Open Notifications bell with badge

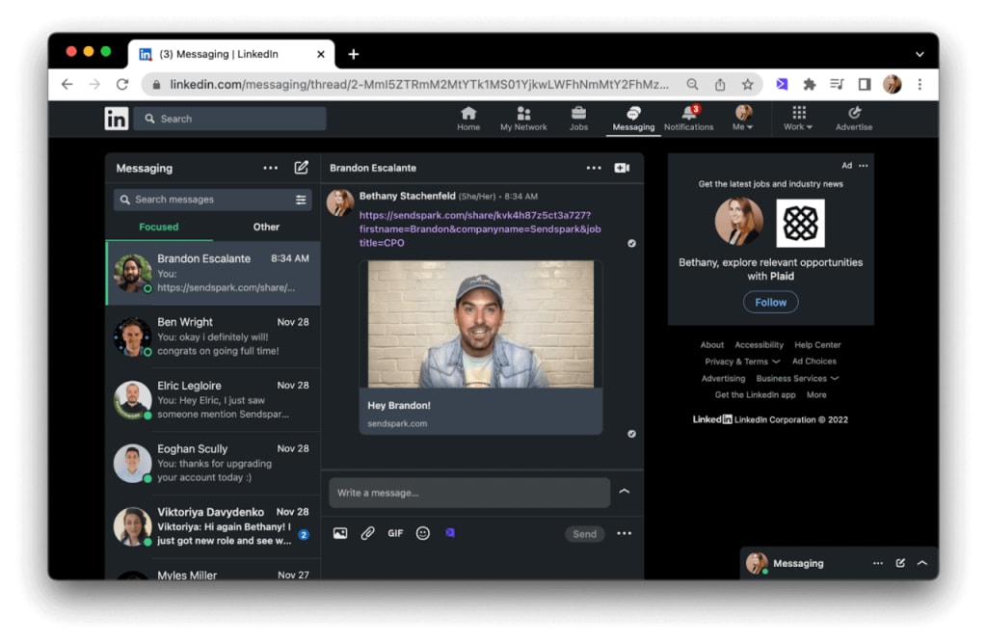click(x=688, y=119)
